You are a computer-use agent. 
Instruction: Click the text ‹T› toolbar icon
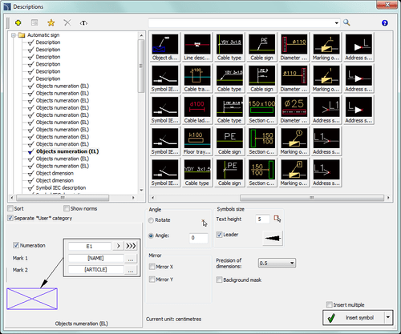(83, 23)
